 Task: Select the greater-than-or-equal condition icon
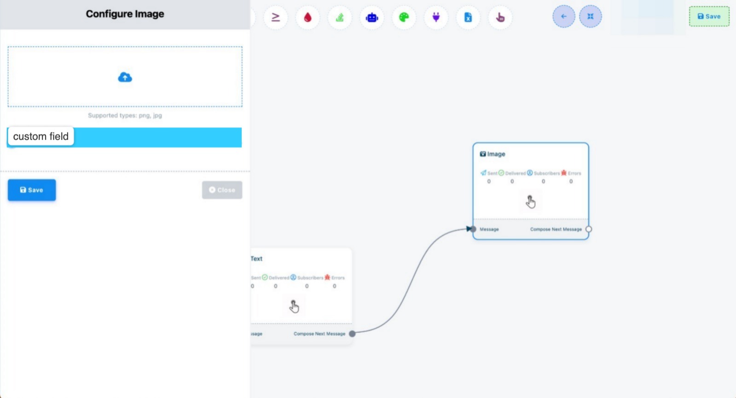click(x=275, y=17)
